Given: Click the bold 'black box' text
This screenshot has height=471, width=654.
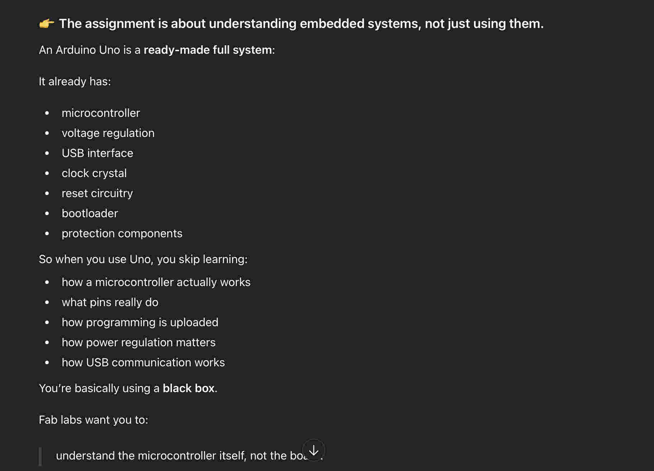Looking at the screenshot, I should (188, 388).
